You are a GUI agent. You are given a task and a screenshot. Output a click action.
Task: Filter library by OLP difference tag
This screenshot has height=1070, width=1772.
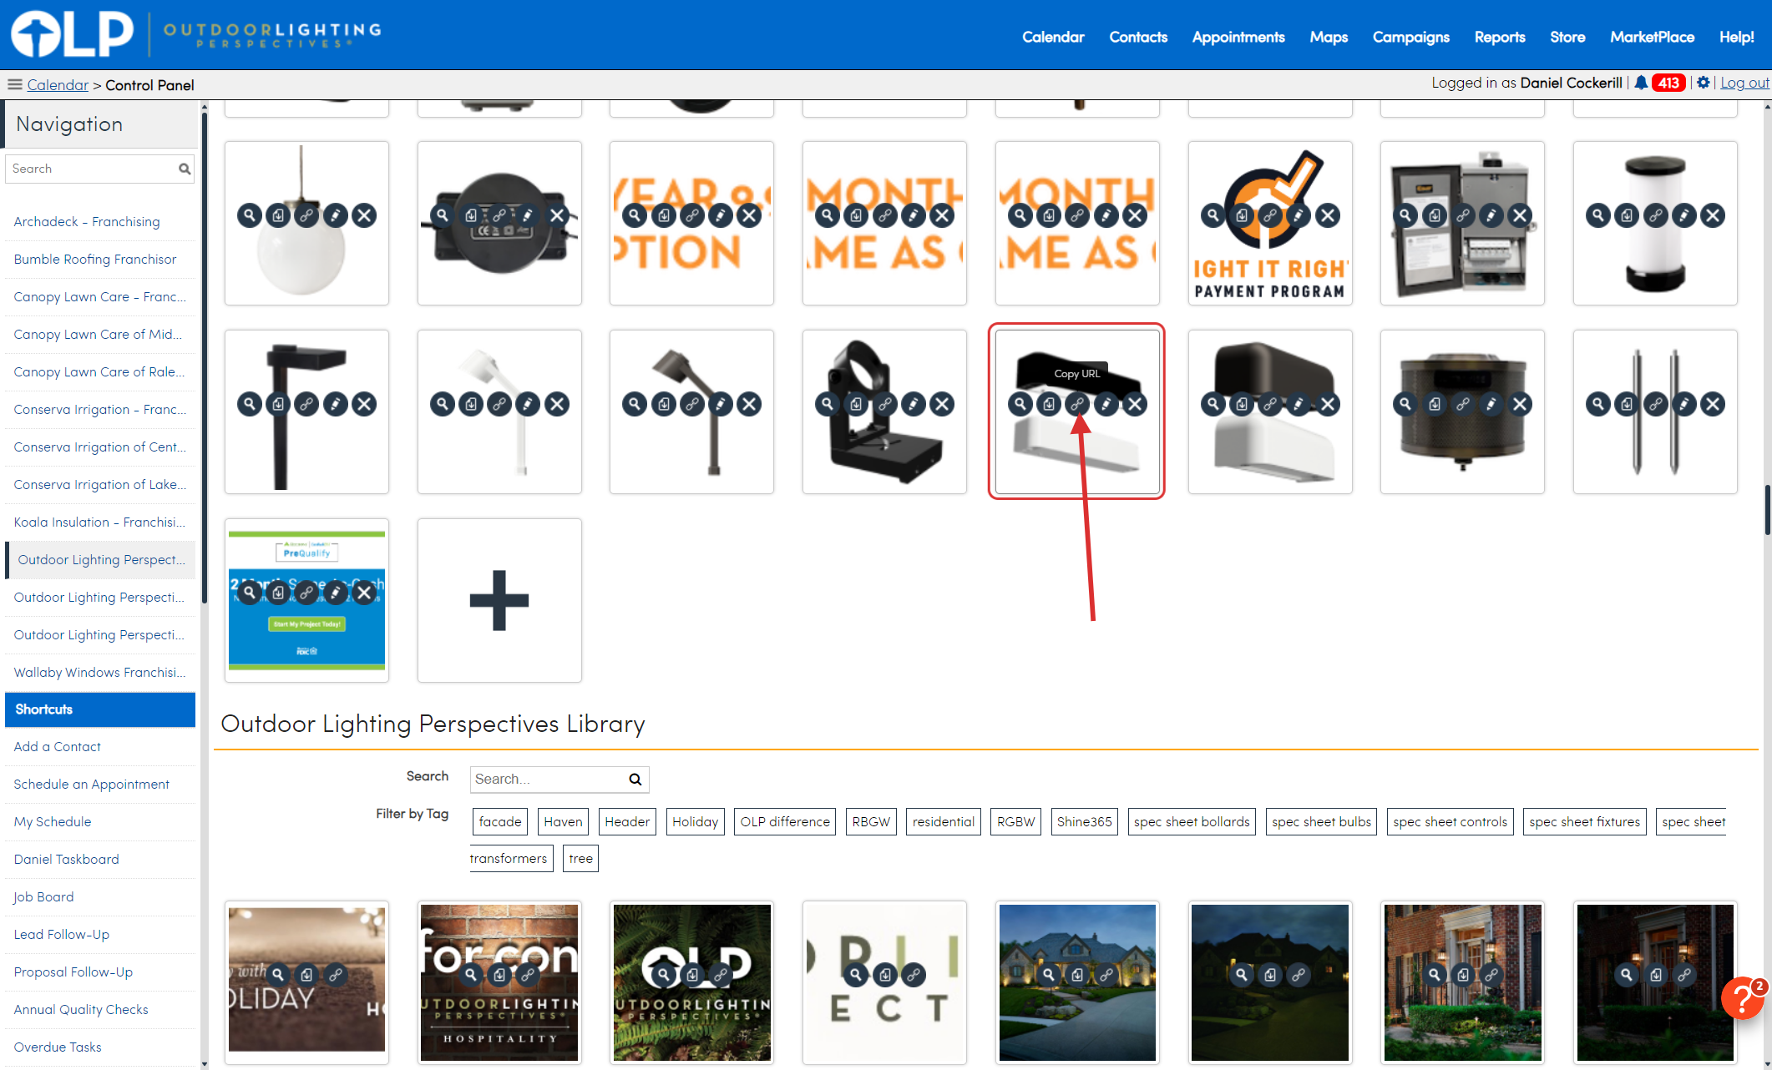pos(785,822)
